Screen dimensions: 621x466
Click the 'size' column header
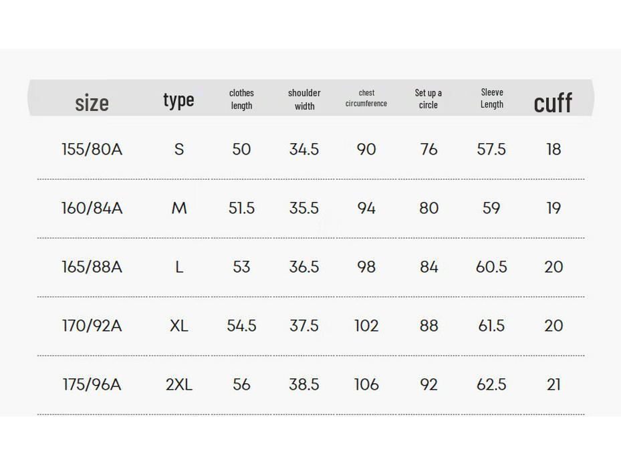tap(92, 103)
